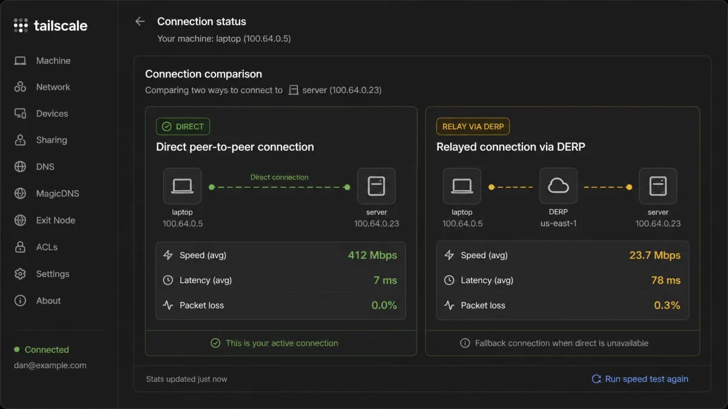Click the clock Latency icon in Relayed card
This screenshot has height=409, width=728.
point(449,281)
